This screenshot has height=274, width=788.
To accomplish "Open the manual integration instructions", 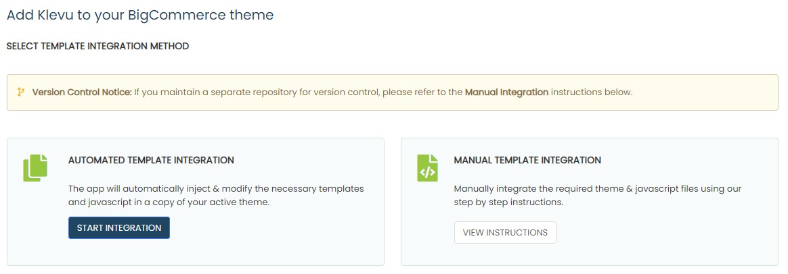I will tap(505, 232).
